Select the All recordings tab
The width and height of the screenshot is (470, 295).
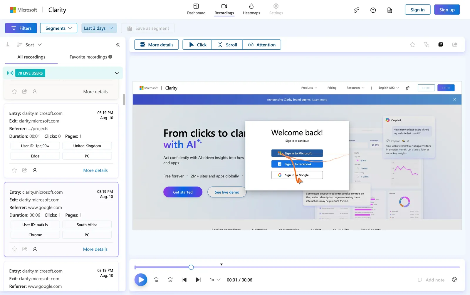pyautogui.click(x=31, y=57)
